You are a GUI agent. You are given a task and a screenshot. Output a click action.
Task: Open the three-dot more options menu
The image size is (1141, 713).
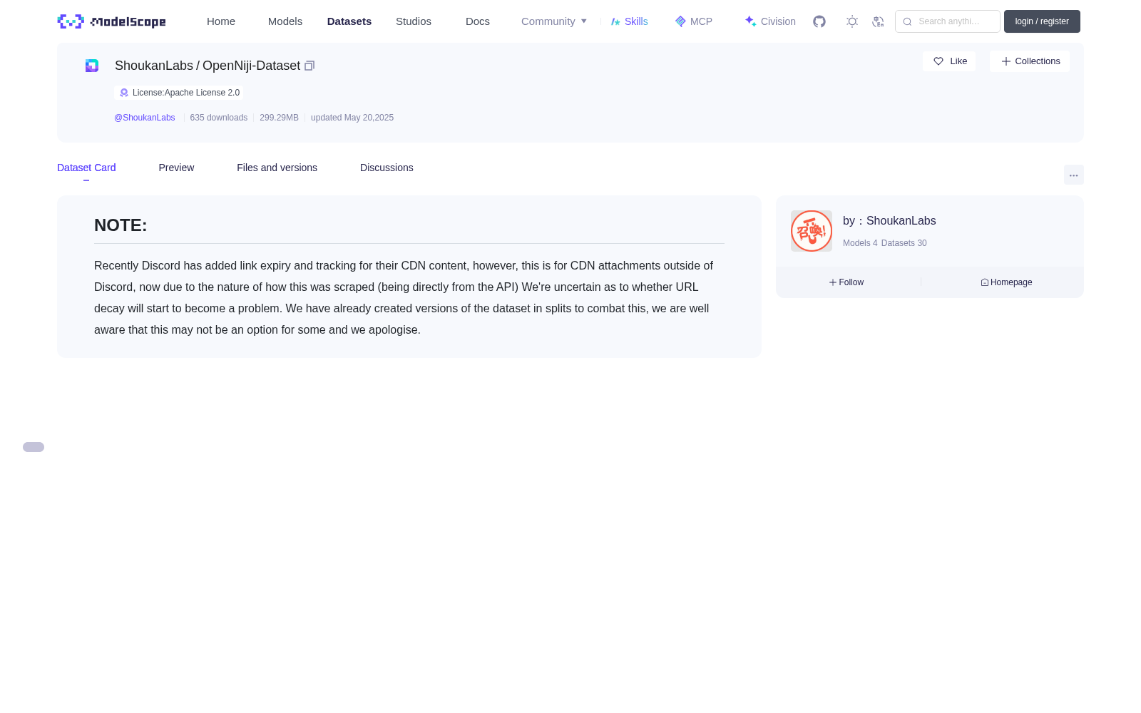pos(1074,175)
